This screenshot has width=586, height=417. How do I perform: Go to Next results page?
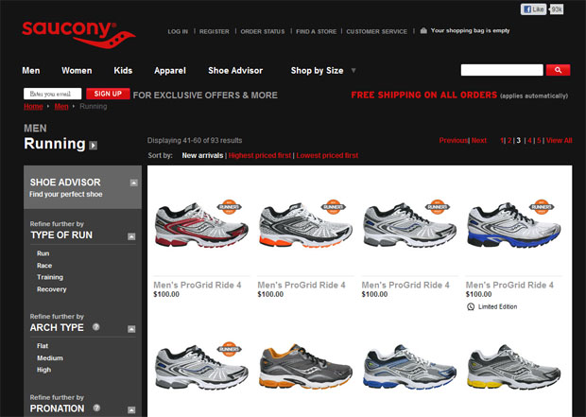[x=479, y=140]
